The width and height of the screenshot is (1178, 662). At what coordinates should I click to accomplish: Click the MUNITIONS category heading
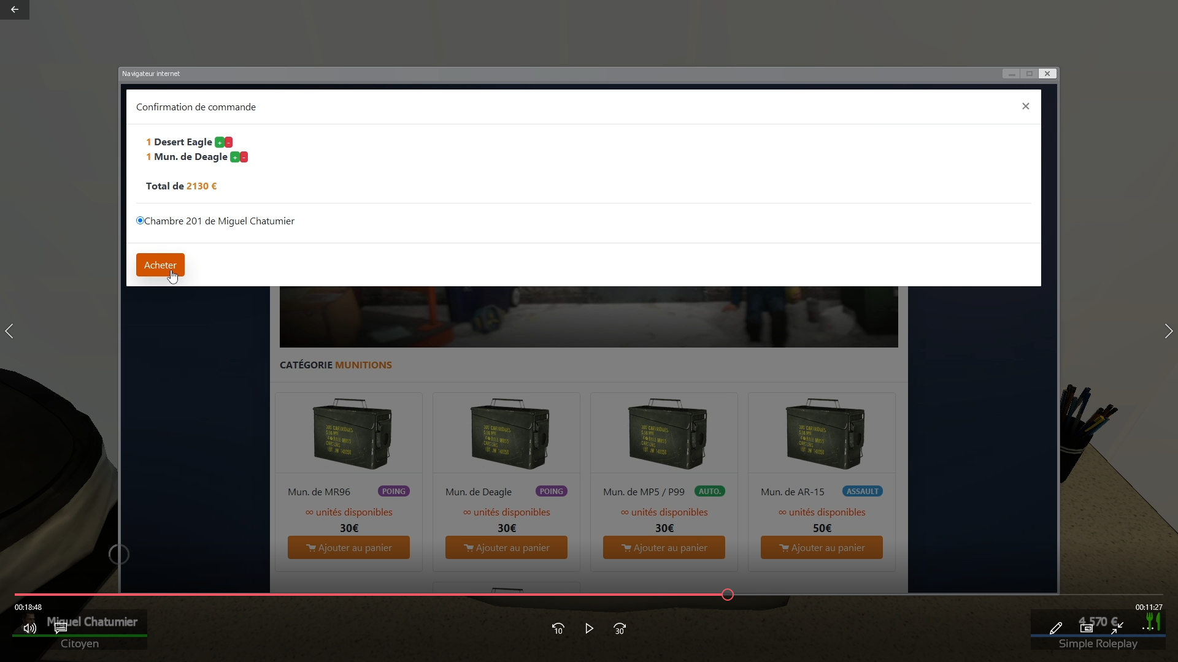(363, 365)
